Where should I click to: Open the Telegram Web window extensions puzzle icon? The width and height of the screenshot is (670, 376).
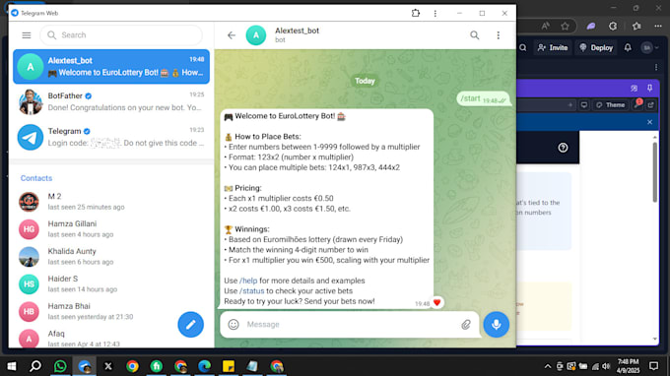click(x=416, y=13)
